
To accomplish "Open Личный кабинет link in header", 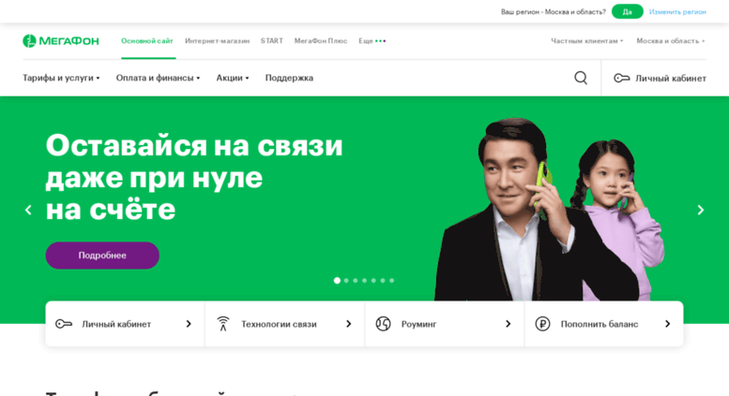I will click(x=671, y=79).
